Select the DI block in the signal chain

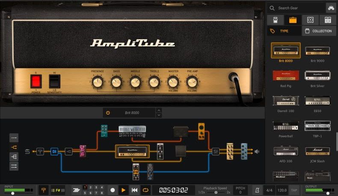point(54,152)
